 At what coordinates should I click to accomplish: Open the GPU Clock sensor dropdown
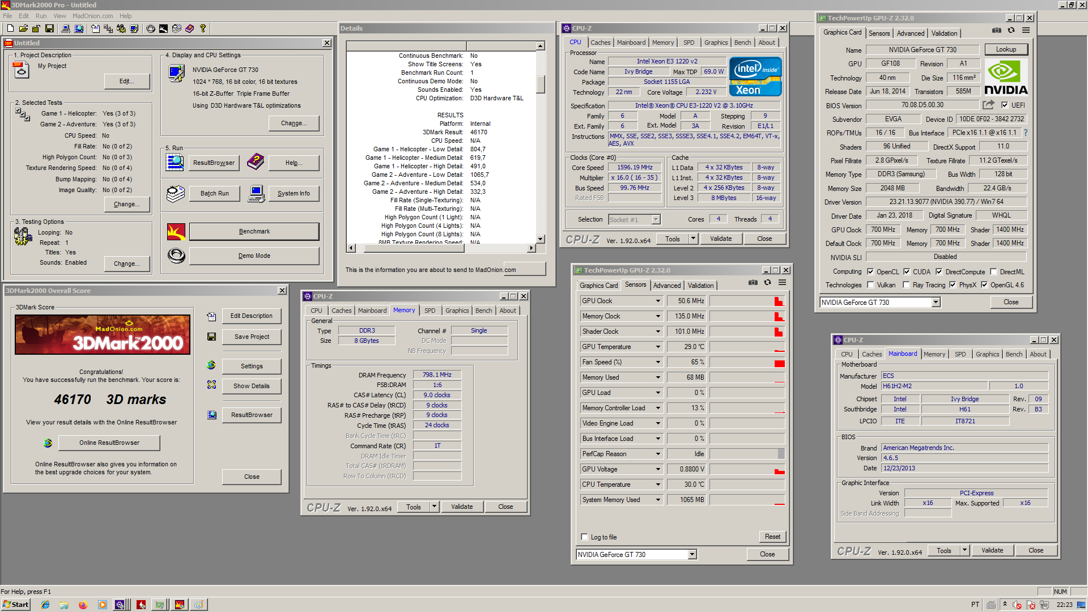(658, 301)
